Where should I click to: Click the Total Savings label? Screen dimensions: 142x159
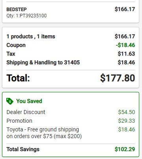point(23,149)
